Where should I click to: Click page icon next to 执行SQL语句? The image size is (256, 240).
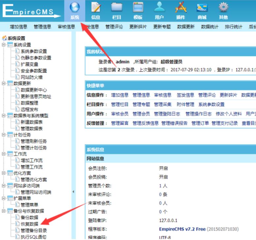(x=17, y=237)
